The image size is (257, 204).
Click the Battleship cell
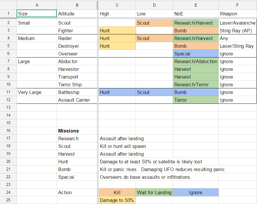tap(77, 92)
